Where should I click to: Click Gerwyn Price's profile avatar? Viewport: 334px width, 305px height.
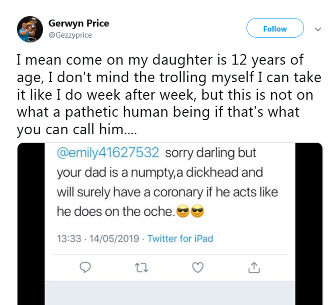click(30, 29)
